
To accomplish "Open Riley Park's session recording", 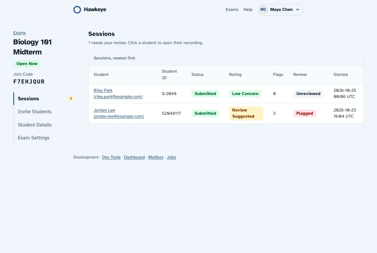I will pos(118,94).
